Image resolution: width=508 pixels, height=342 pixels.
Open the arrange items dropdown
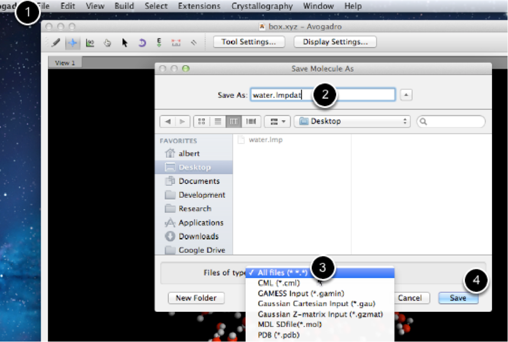277,122
